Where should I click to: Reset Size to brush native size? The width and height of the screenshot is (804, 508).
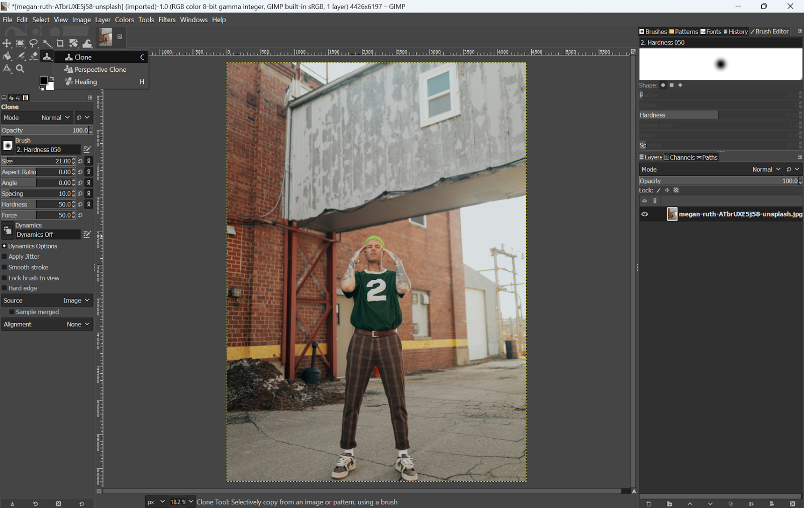(x=80, y=161)
